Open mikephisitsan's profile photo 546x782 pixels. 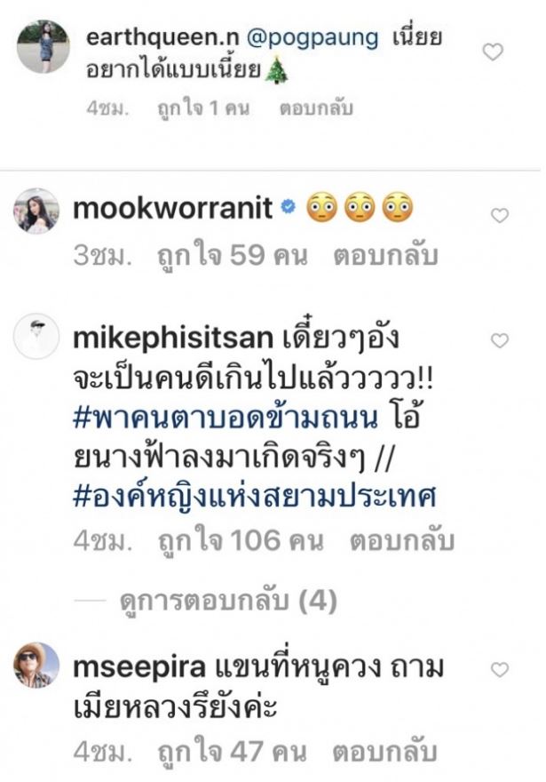pyautogui.click(x=36, y=336)
